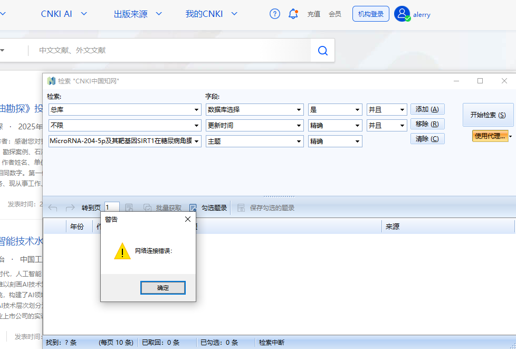516x349 pixels.
Task: Click the 警告 dialog title
Action: [111, 219]
